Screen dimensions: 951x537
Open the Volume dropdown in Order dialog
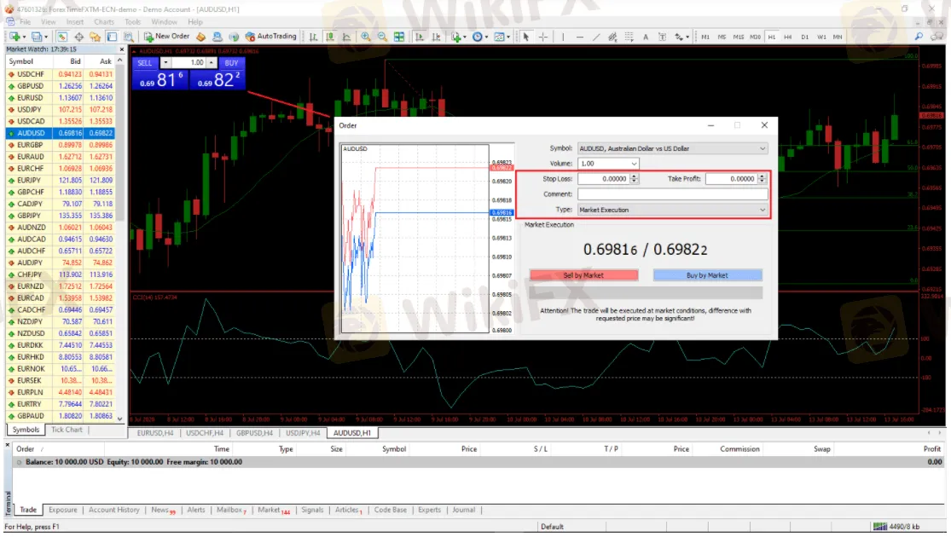[x=634, y=164]
